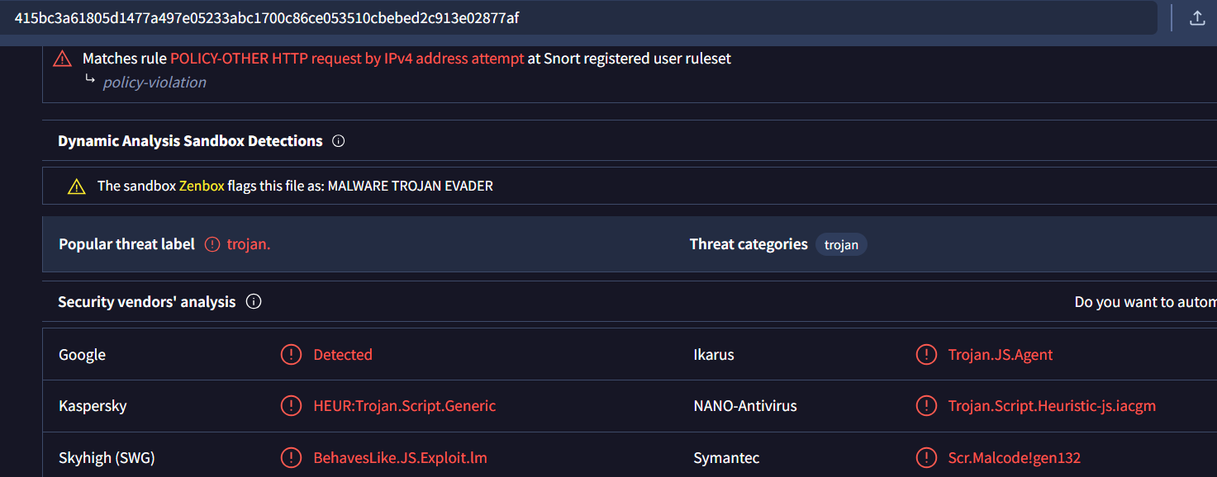1217x477 pixels.
Task: Click alert icon in Skyhigh (SWG) row
Action: point(291,457)
